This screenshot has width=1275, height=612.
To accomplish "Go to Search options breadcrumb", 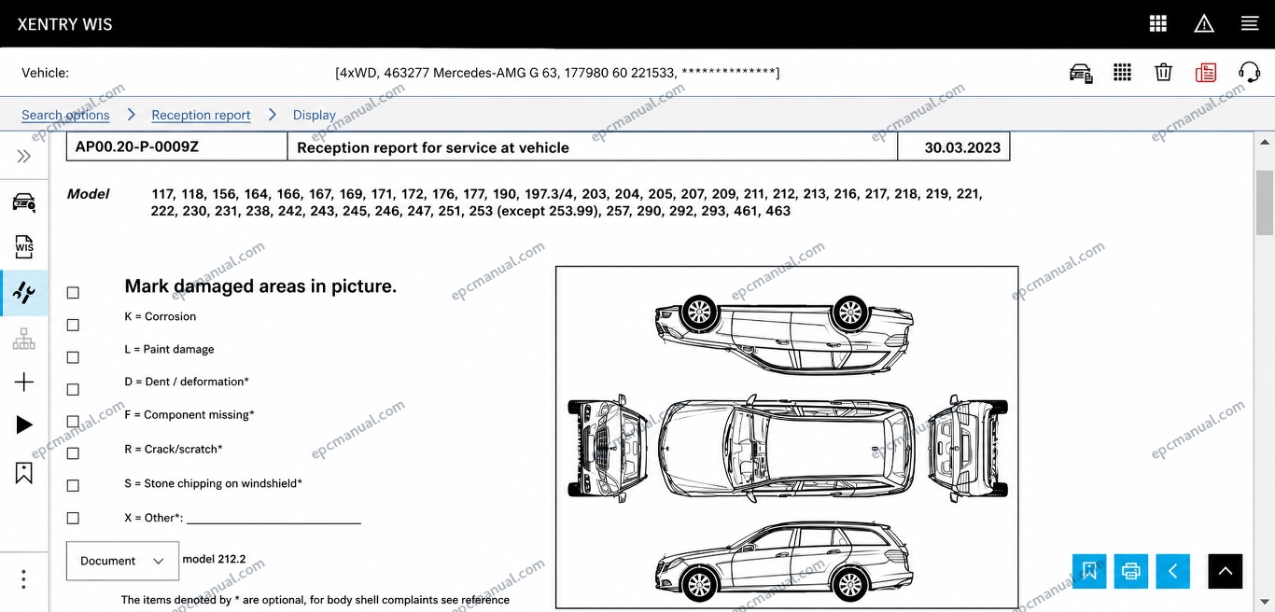I will click(65, 115).
